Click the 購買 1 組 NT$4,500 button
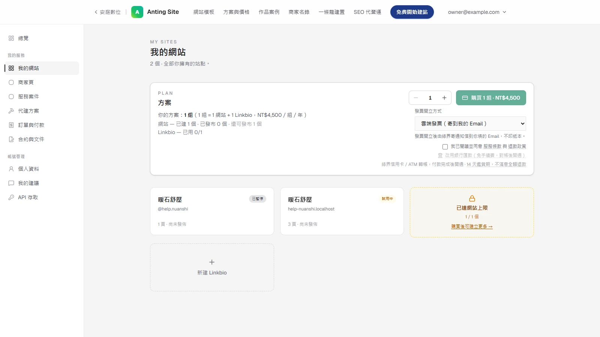The width and height of the screenshot is (600, 337). pos(491,98)
